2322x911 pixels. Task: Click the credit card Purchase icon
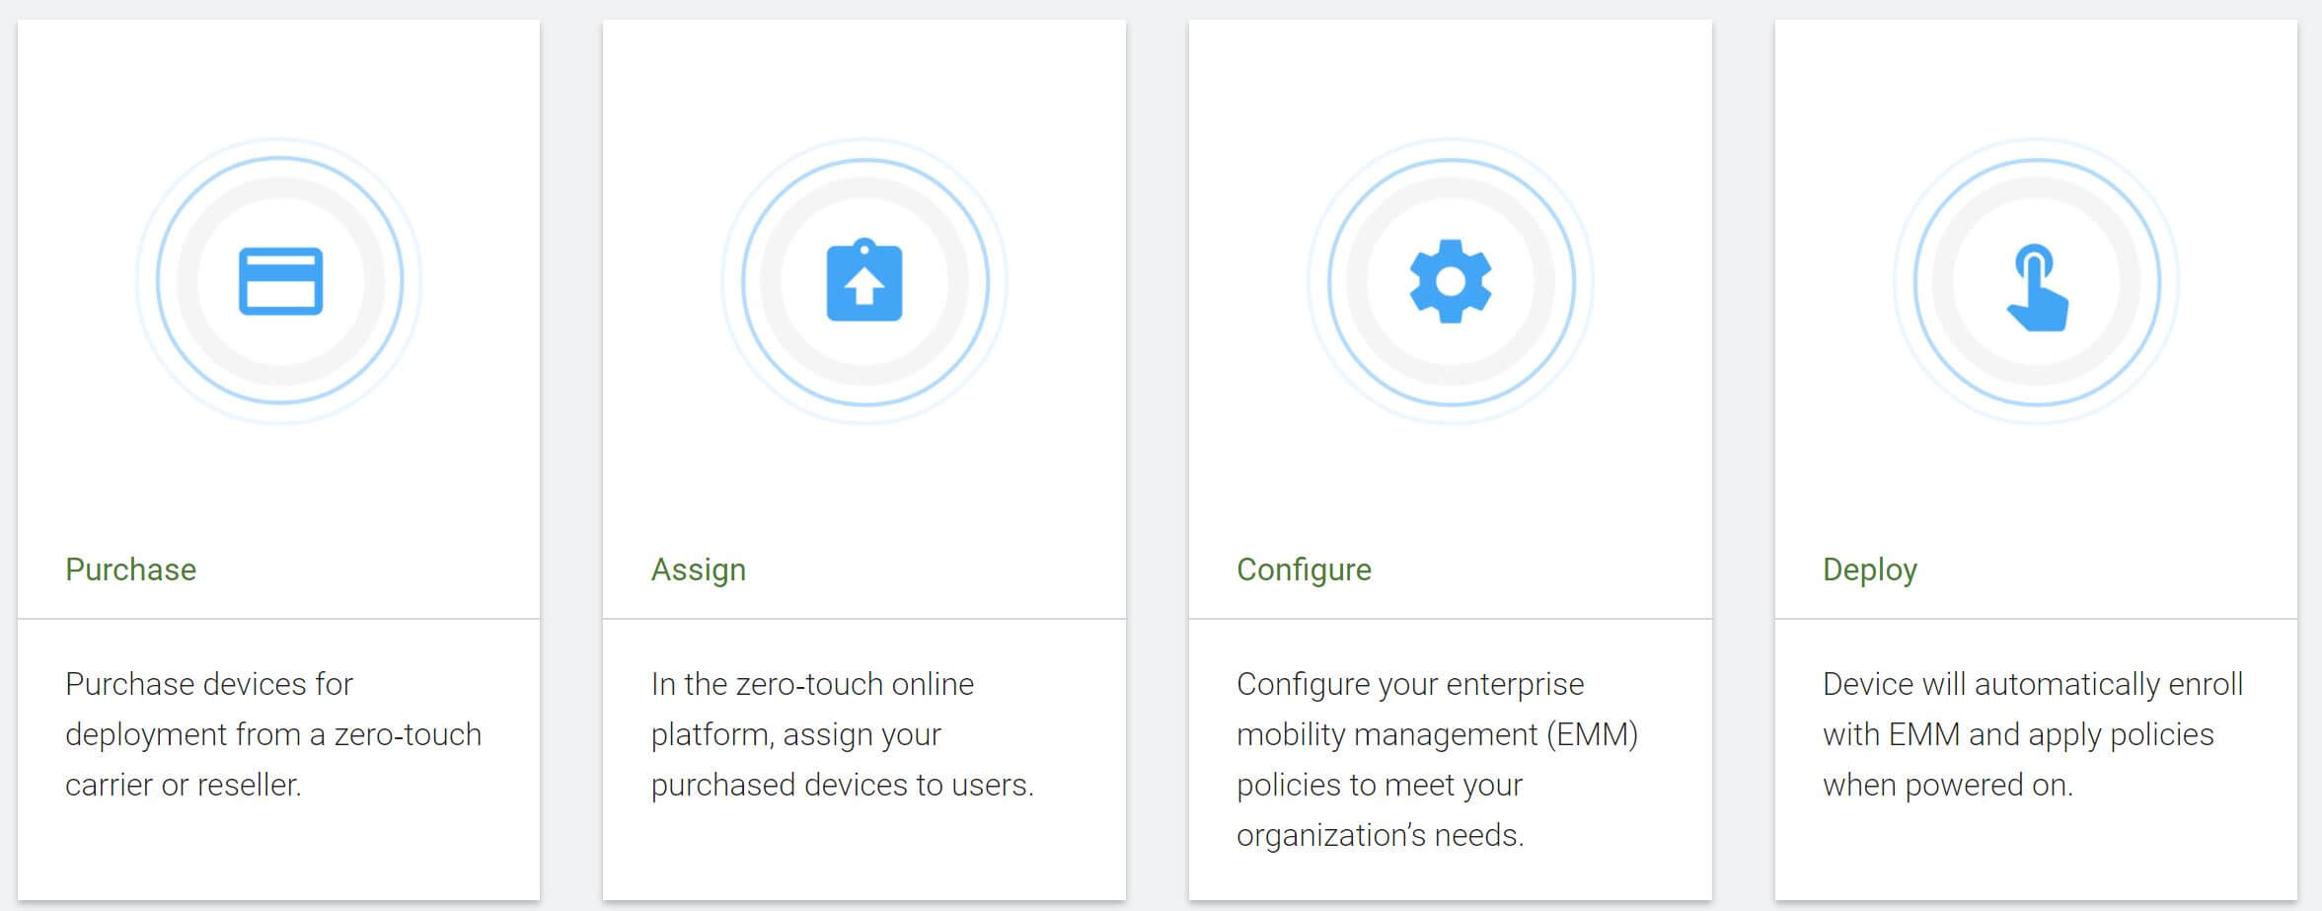click(280, 281)
